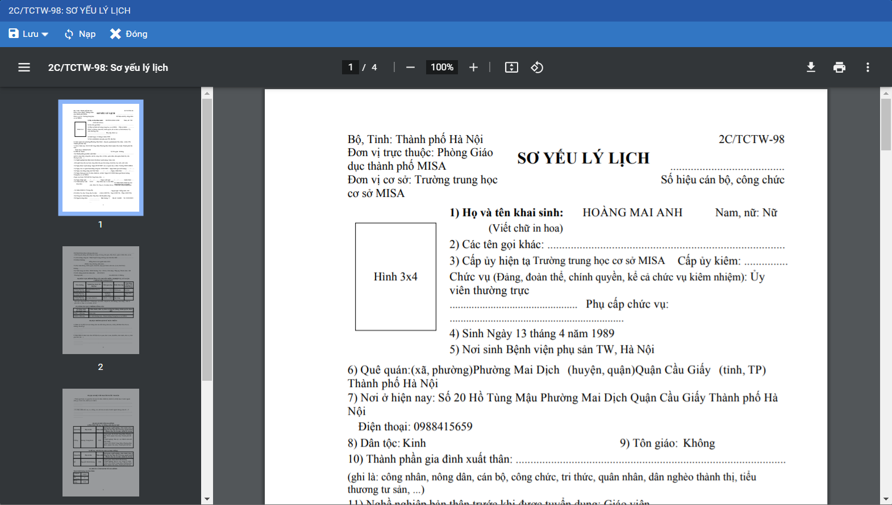
Task: Click the 100% zoom level field
Action: 441,68
